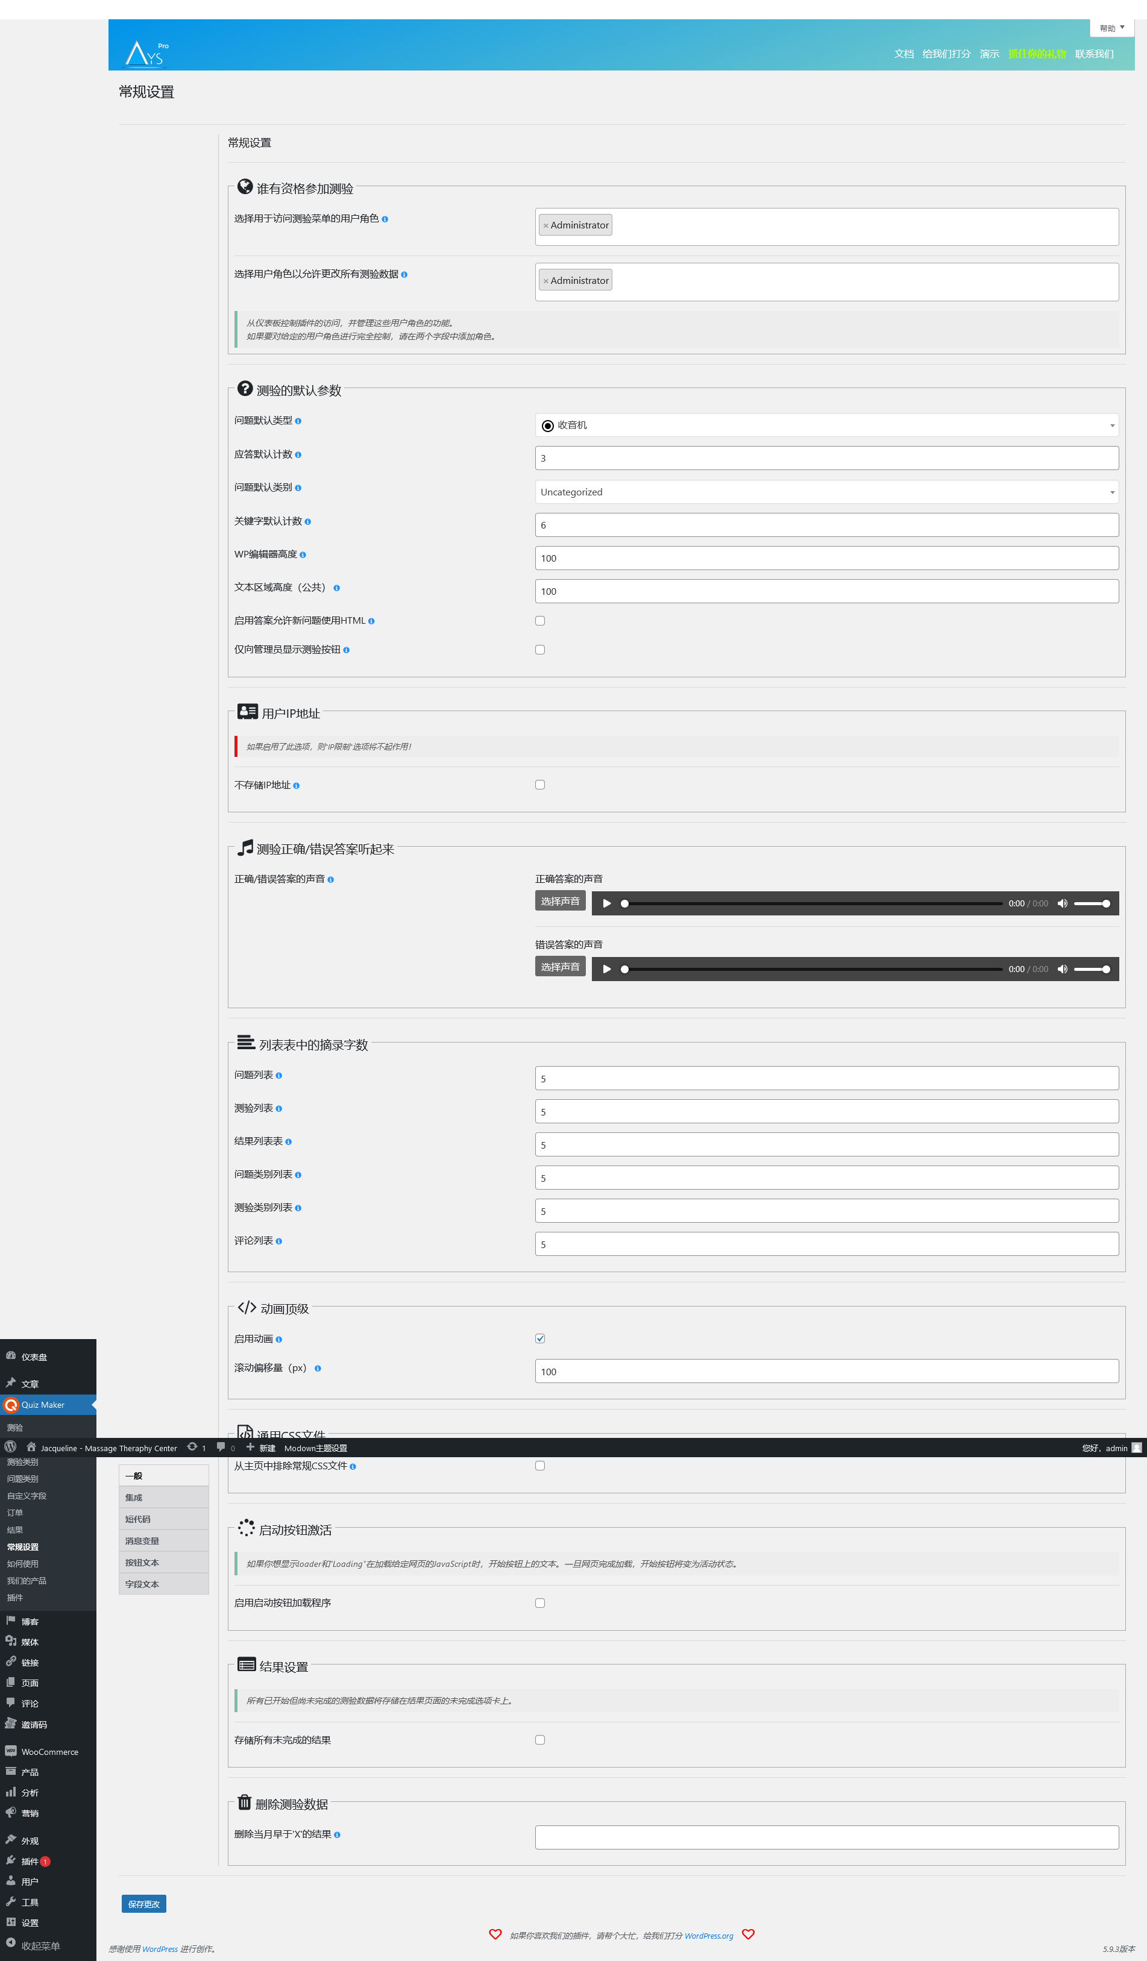Click the updates icon in admin bar
1147x1961 pixels.
click(192, 1448)
